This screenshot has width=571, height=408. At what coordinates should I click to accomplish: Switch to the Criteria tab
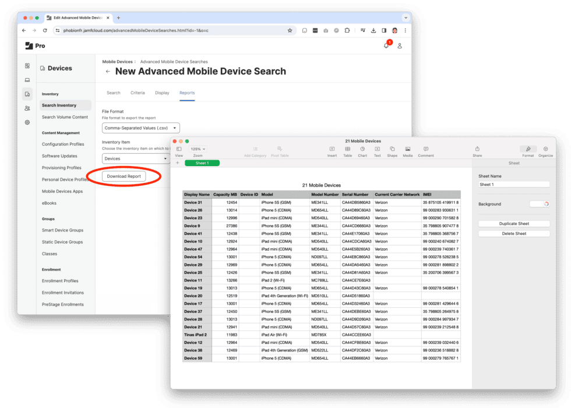pyautogui.click(x=138, y=92)
